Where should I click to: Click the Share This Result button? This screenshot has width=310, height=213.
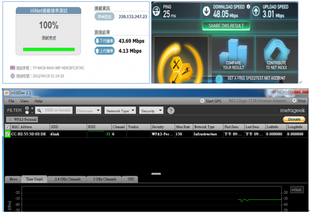[x=226, y=26]
